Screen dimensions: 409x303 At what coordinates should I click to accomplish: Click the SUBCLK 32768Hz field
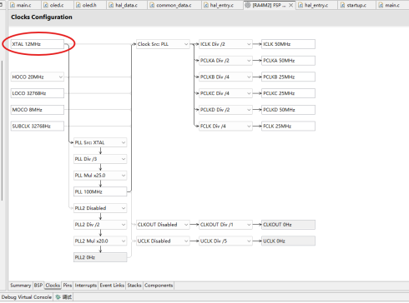point(38,126)
